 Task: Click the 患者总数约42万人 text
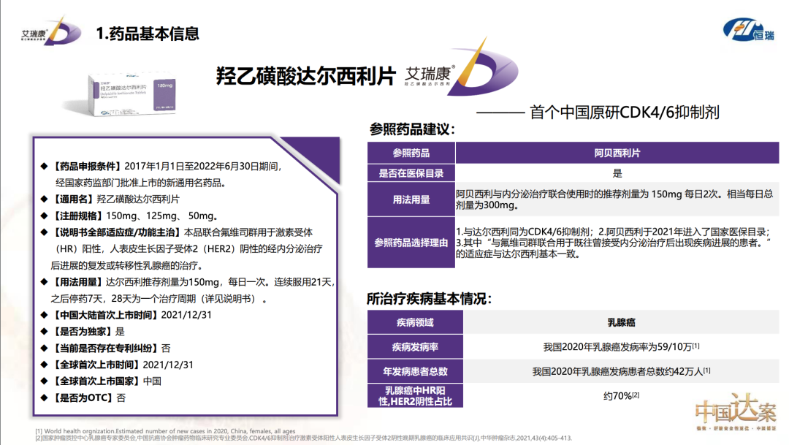(622, 371)
